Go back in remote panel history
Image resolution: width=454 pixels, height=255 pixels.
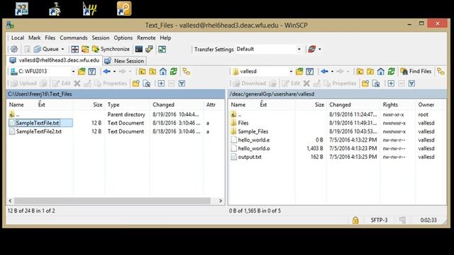[324, 72]
